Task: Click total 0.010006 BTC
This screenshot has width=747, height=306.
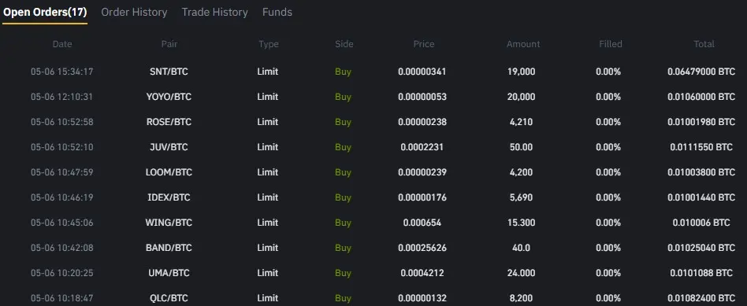Action: pyautogui.click(x=701, y=223)
